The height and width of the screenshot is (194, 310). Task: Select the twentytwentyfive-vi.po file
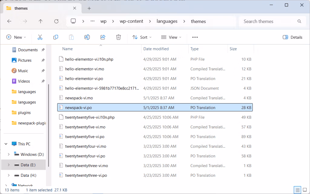(85, 137)
